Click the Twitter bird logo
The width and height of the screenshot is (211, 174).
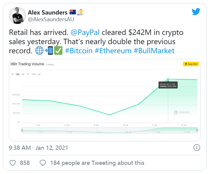coord(196,12)
